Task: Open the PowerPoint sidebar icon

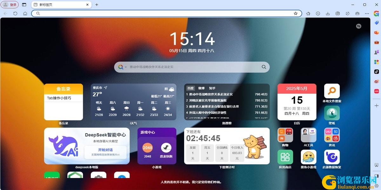Action: (x=377, y=33)
